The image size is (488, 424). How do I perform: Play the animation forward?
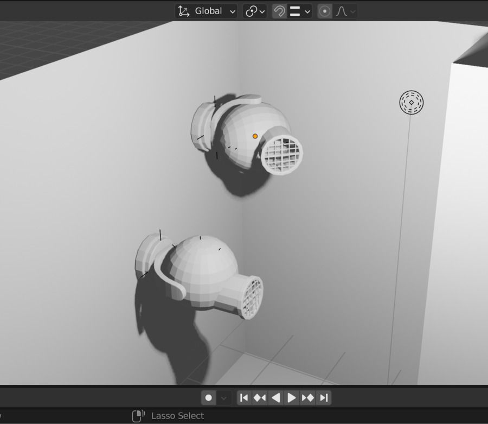pyautogui.click(x=292, y=398)
